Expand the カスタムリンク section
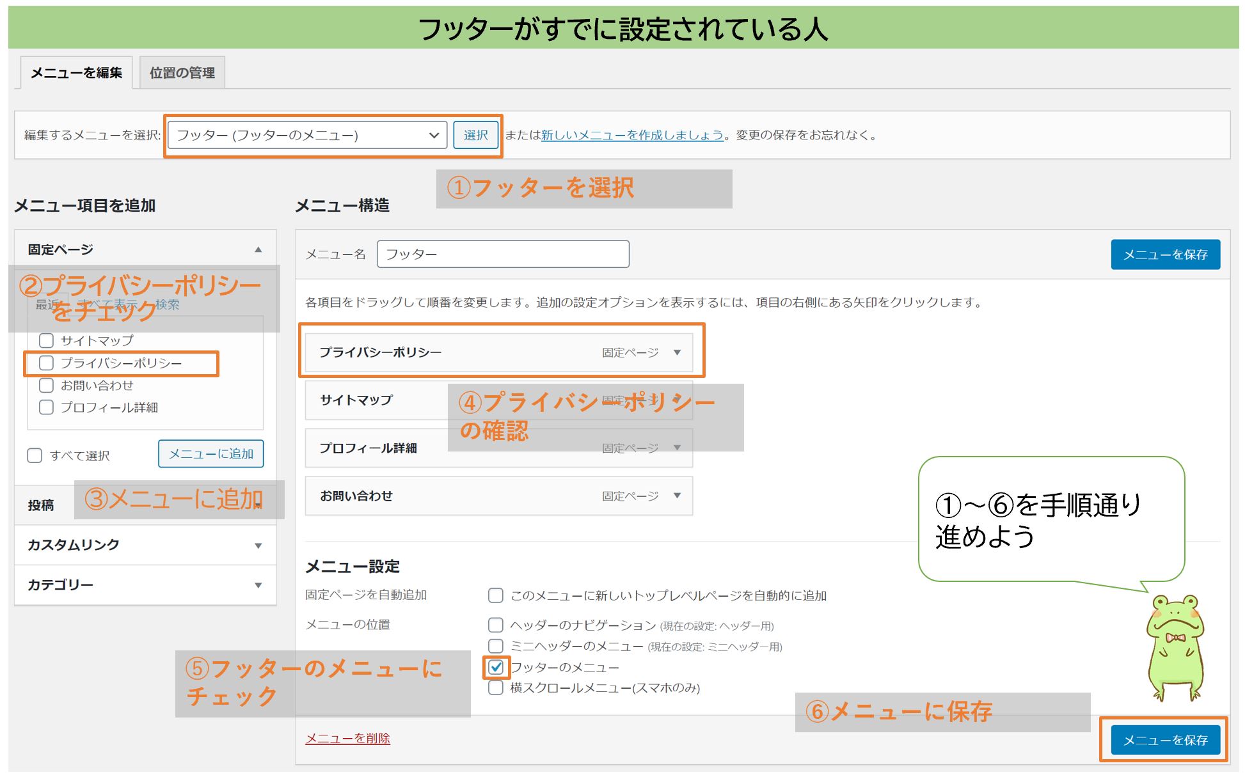The height and width of the screenshot is (777, 1245). (258, 545)
